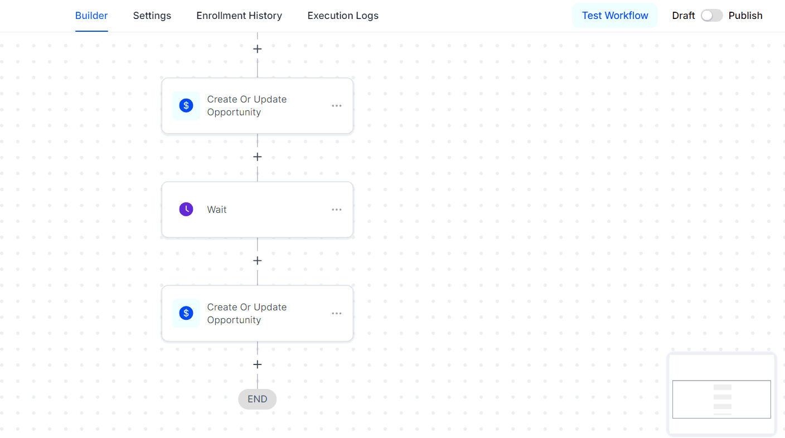Open the Enrollment History view
Image resolution: width=785 pixels, height=438 pixels.
click(239, 16)
